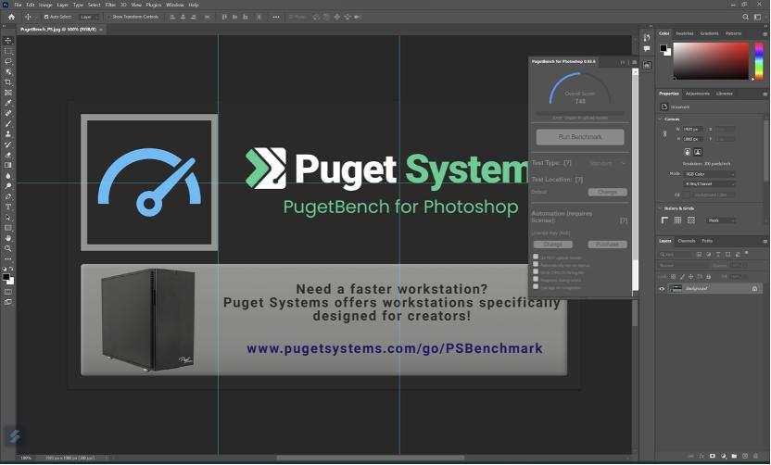Toggle link width and height chain icon
771x465 pixels.
tap(665, 133)
